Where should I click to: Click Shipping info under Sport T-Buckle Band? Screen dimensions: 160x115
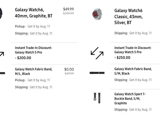click(x=133, y=110)
